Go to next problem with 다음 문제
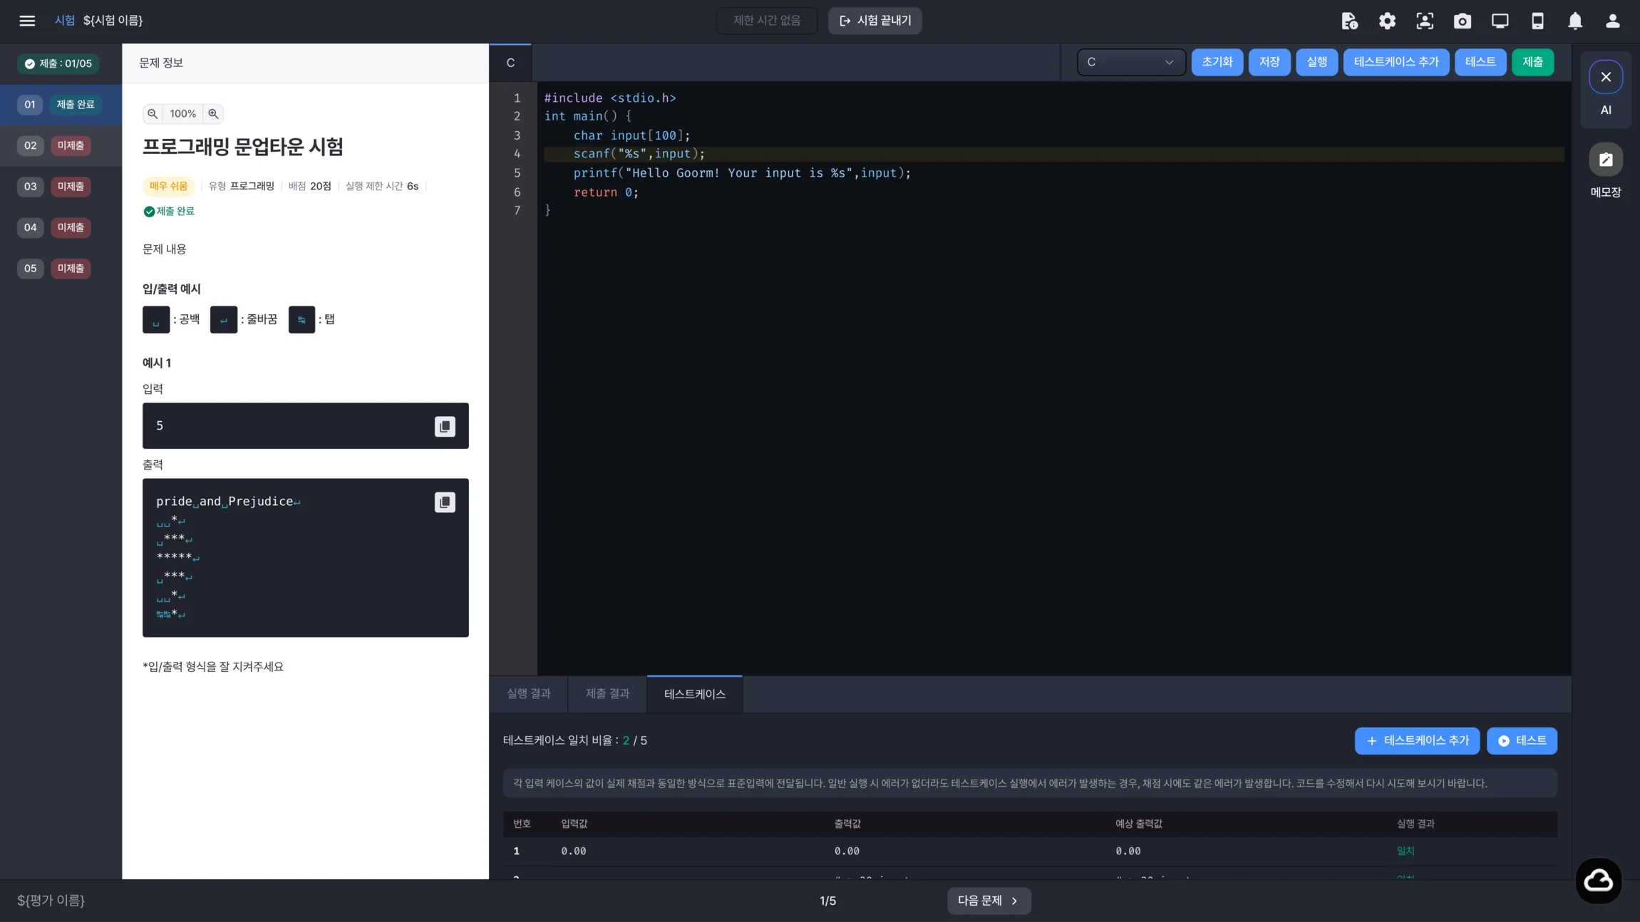This screenshot has width=1640, height=922. coord(989,901)
